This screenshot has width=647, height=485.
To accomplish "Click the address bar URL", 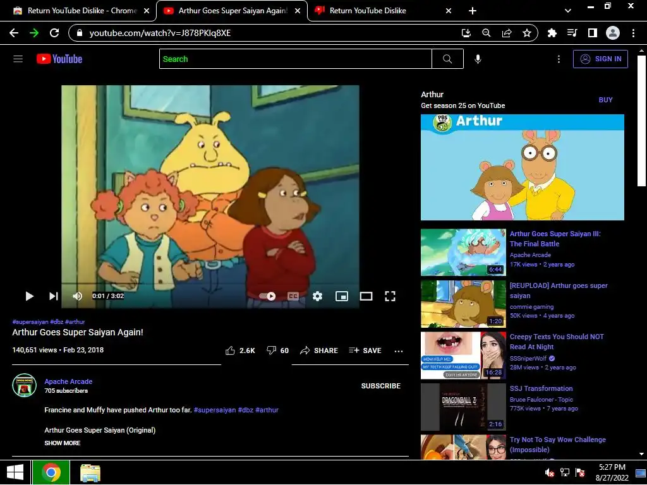I will (x=160, y=33).
